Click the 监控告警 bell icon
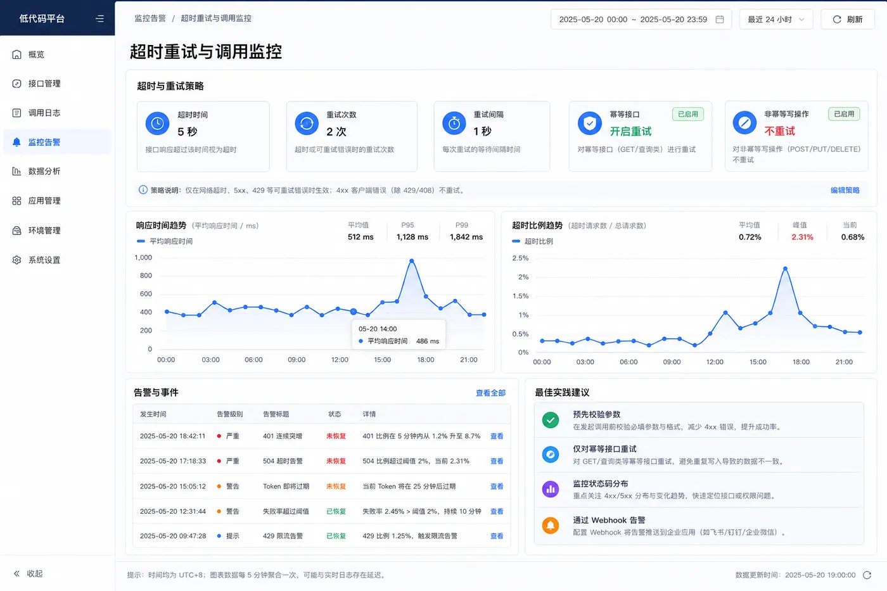The width and height of the screenshot is (887, 591). 16,142
